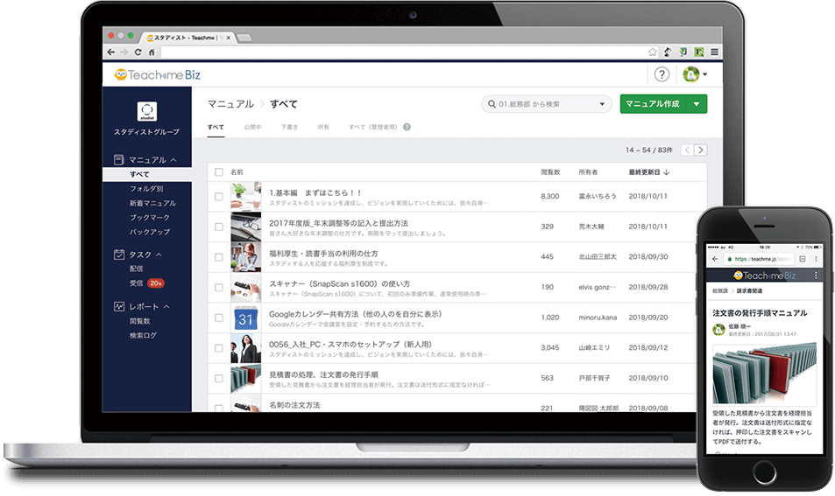Screen dimensions: 835x496
Task: Select the すべて tab under heading
Action: pyautogui.click(x=216, y=127)
